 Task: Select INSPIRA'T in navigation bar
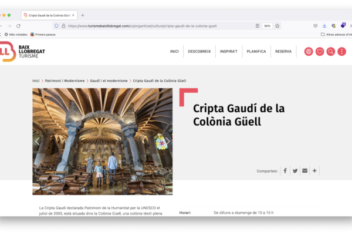click(x=229, y=52)
